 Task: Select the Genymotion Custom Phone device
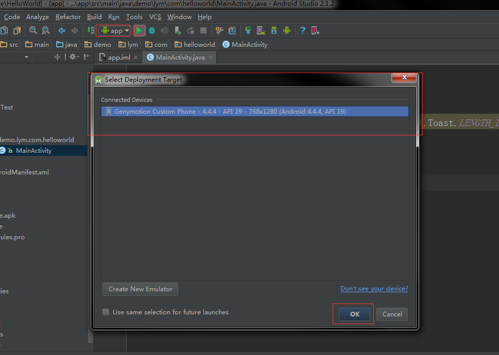pyautogui.click(x=254, y=111)
